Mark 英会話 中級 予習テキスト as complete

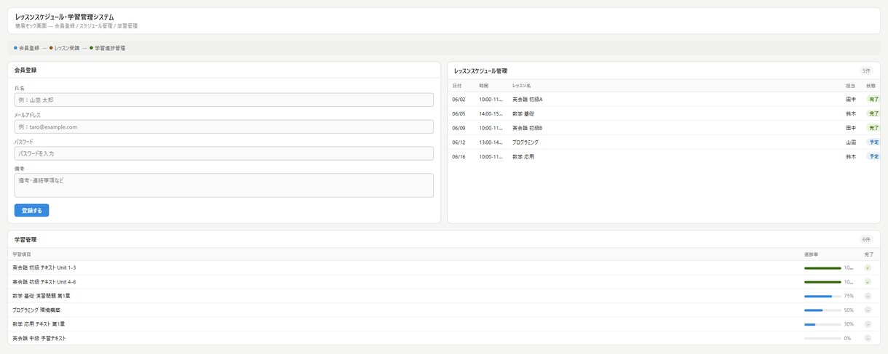point(868,338)
